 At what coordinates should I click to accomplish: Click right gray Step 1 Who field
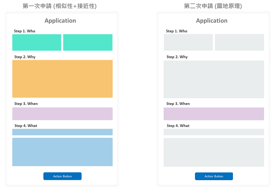click(x=239, y=42)
